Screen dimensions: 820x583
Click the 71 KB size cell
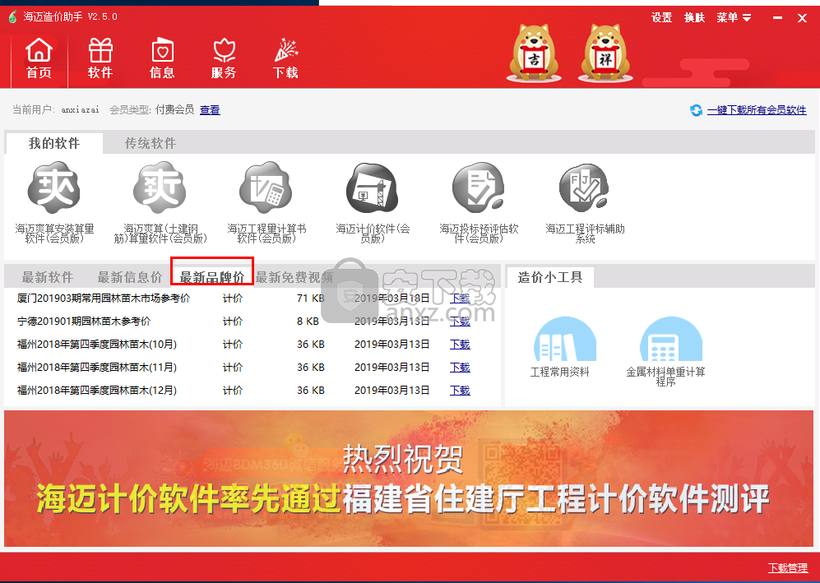coord(311,298)
